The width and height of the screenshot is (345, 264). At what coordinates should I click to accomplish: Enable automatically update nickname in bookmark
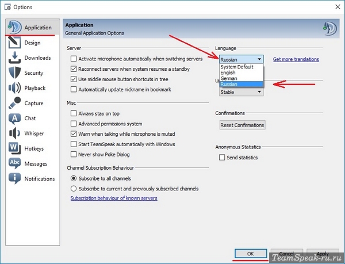[74, 89]
